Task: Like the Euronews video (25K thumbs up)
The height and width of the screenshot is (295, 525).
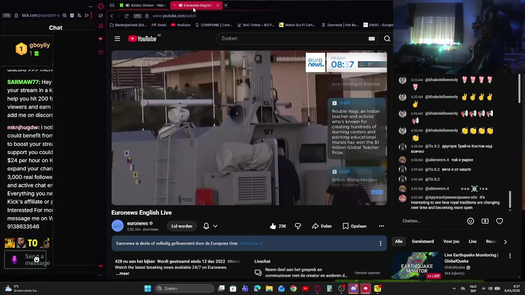Action: 278,226
